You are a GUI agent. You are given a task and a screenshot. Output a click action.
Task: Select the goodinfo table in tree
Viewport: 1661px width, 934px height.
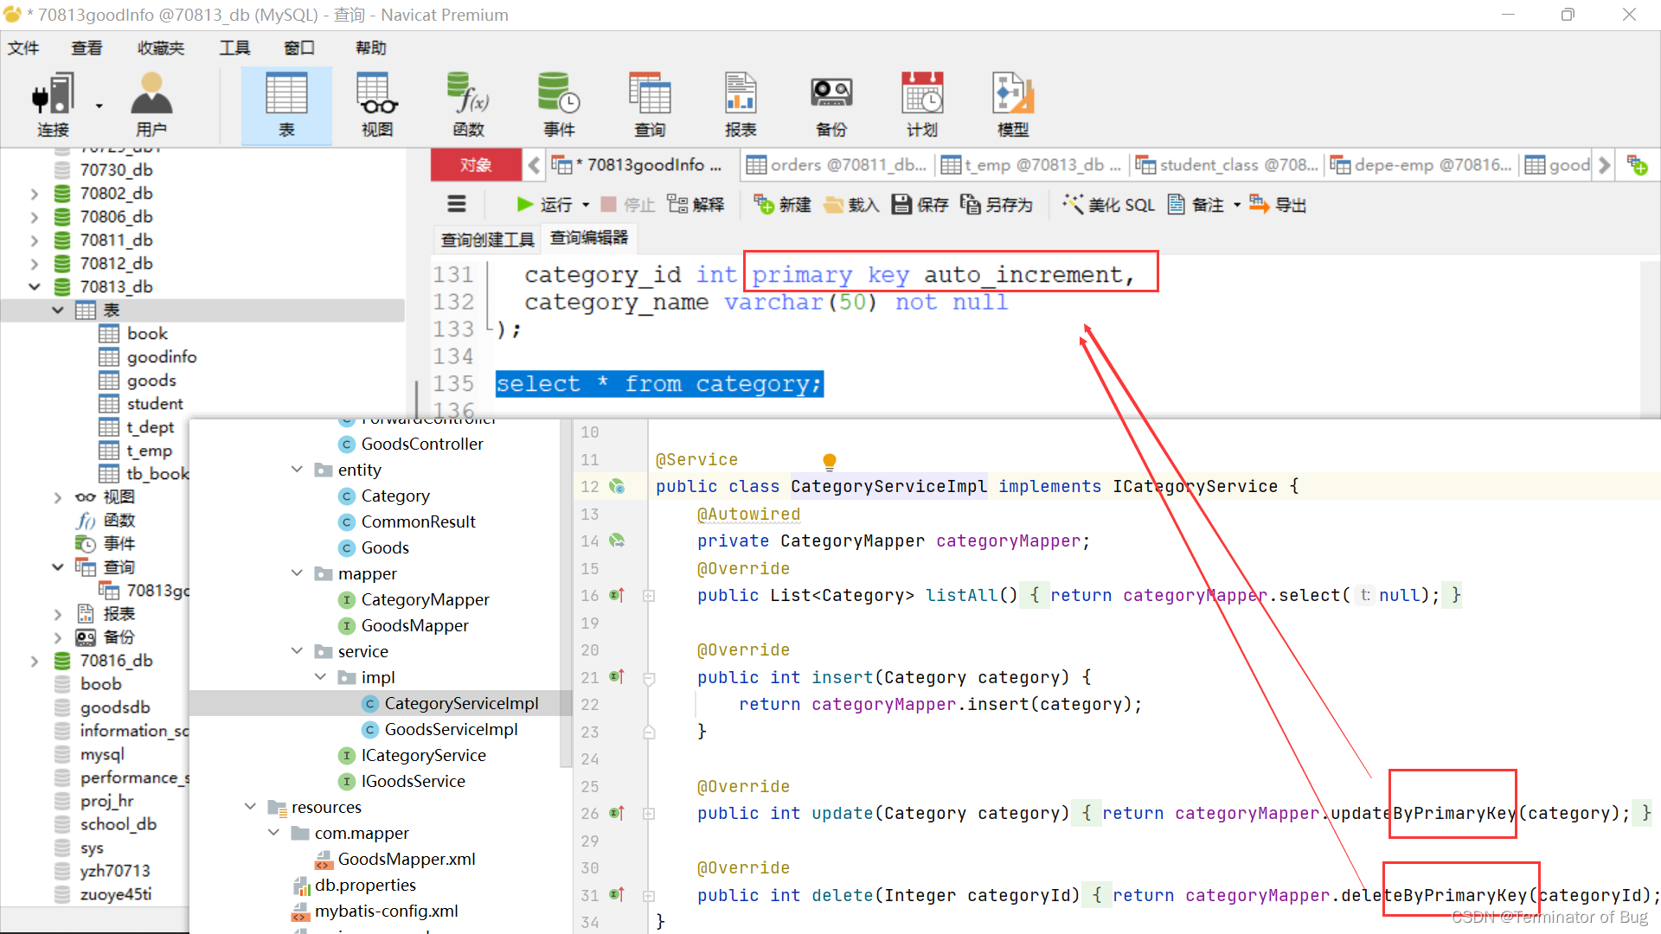pos(161,357)
